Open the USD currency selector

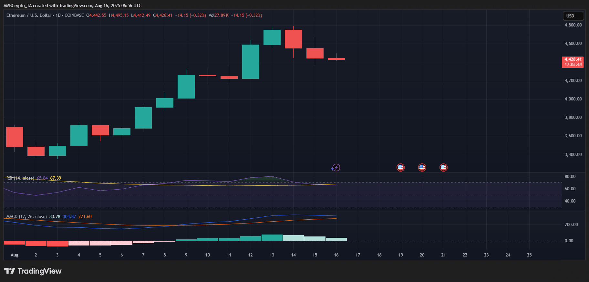point(573,16)
